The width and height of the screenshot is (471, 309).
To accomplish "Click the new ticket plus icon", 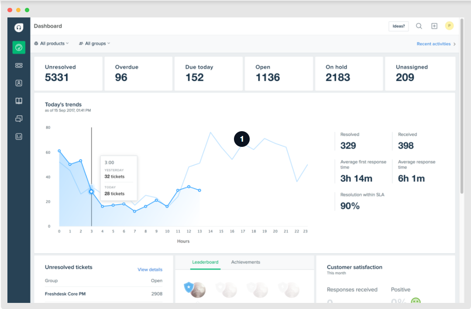I will coord(434,26).
